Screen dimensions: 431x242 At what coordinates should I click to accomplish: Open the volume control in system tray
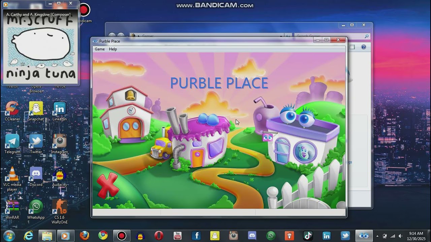(400, 236)
